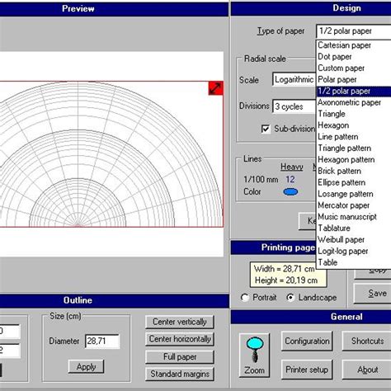Image resolution: width=391 pixels, height=391 pixels.
Task: Click Center vertically button
Action: [180, 322]
